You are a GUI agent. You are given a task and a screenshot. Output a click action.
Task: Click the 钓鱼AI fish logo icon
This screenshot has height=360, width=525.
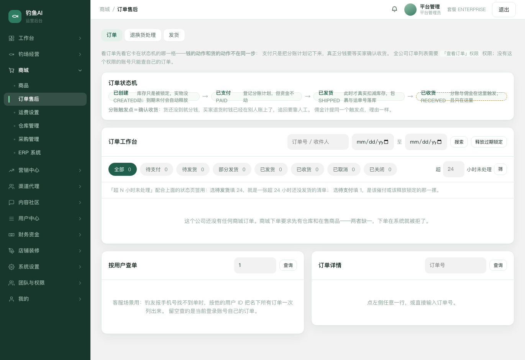[x=15, y=16]
